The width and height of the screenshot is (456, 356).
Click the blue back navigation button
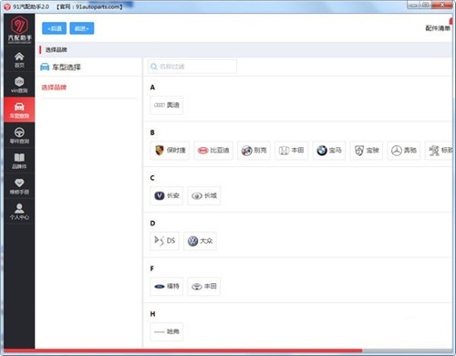coord(54,28)
